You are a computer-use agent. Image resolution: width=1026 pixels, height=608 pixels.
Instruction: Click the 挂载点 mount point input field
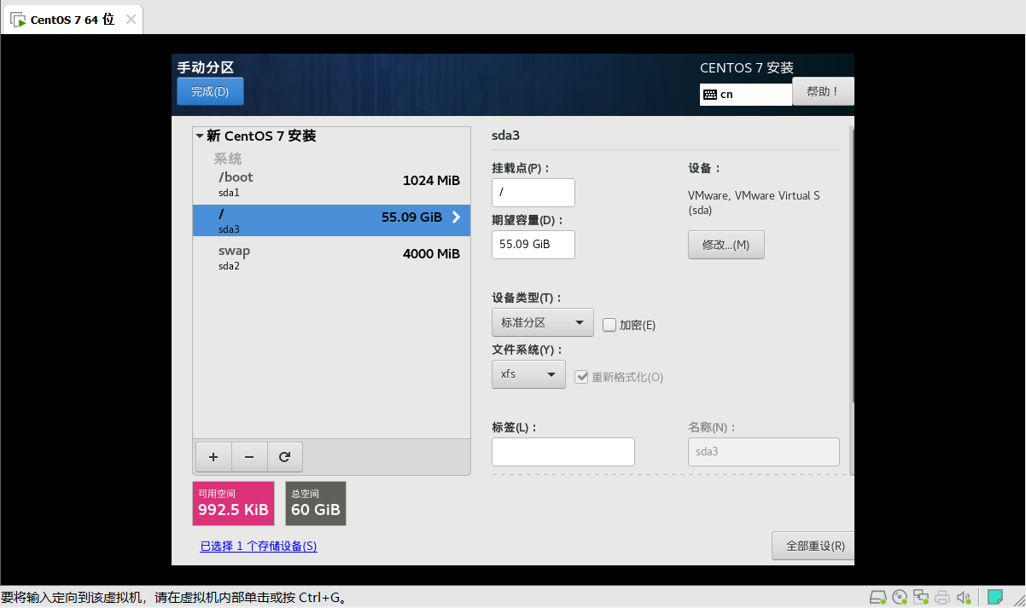(x=533, y=193)
